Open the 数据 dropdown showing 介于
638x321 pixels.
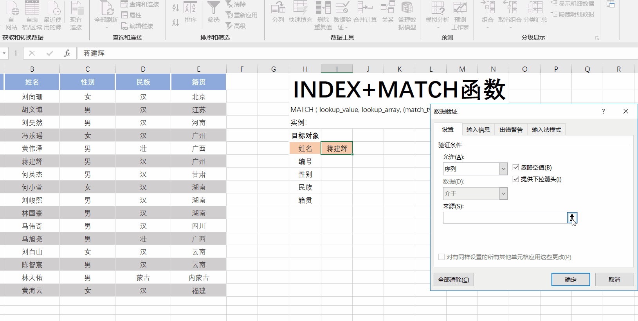503,194
